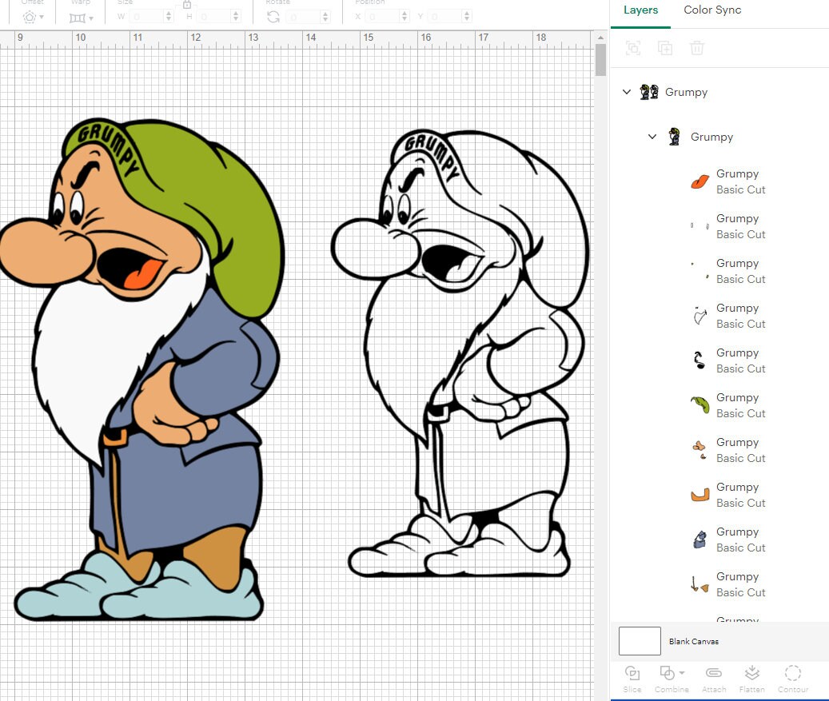Click the Attach tool
The height and width of the screenshot is (701, 829).
pyautogui.click(x=714, y=679)
